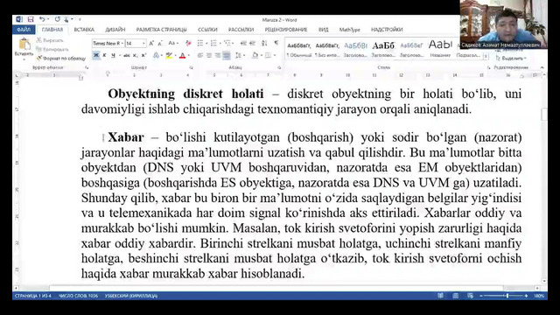Align text right
The image size is (560, 315).
click(x=218, y=55)
